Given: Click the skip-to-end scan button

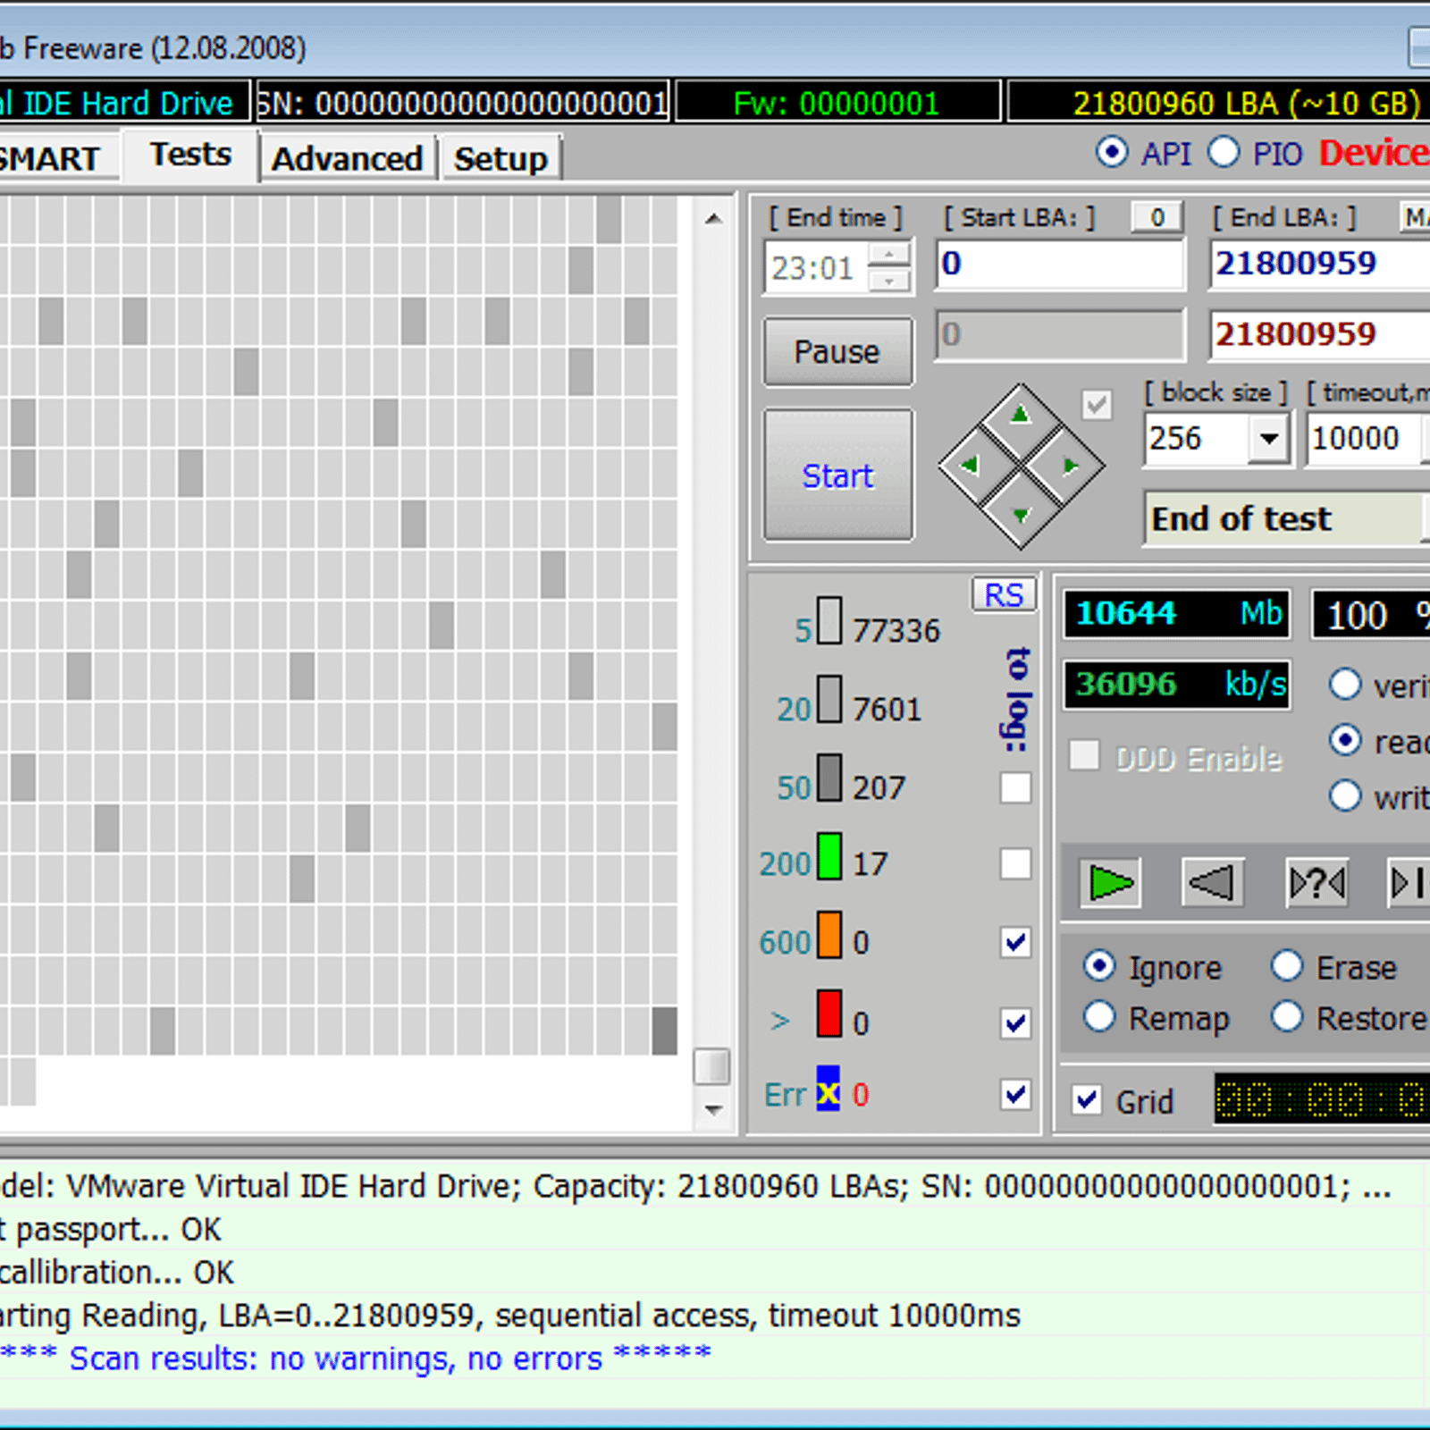Looking at the screenshot, I should pyautogui.click(x=1409, y=883).
